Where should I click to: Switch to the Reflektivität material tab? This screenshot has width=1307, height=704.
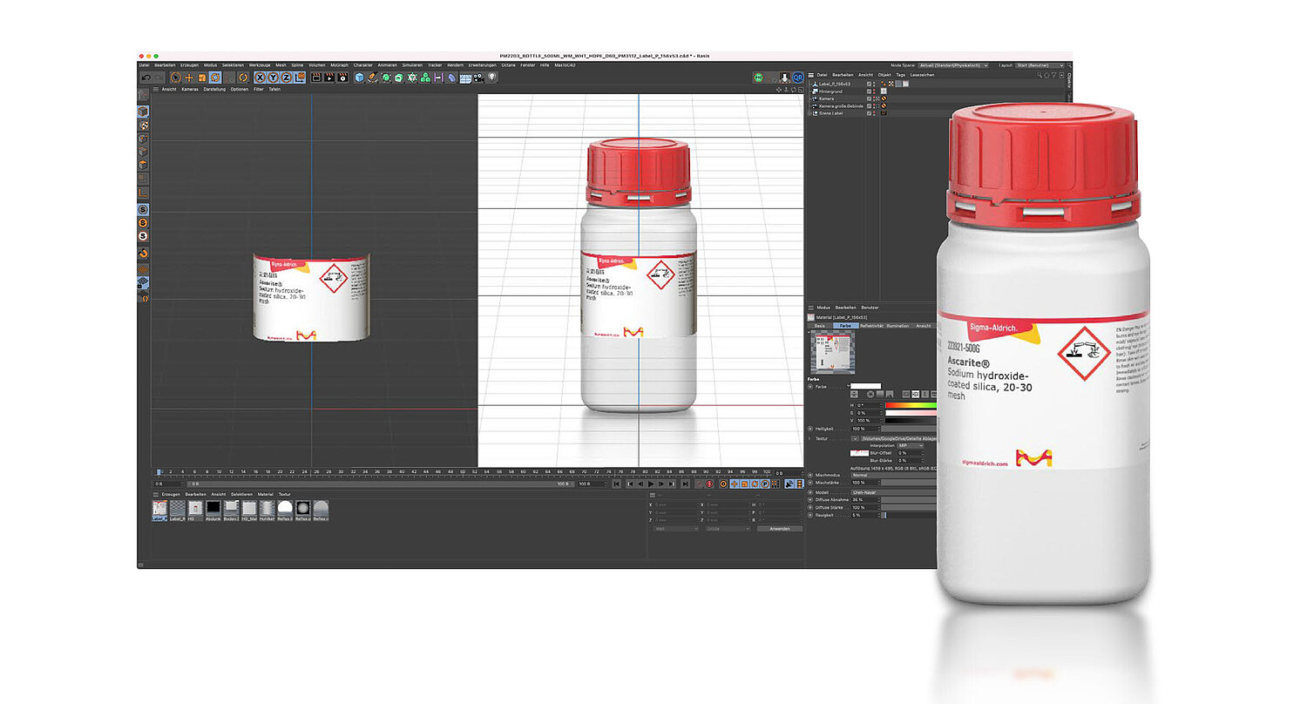pos(872,326)
